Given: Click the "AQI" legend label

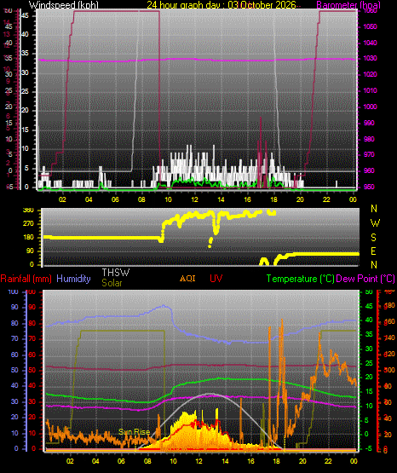Looking at the screenshot, I should click(x=187, y=279).
